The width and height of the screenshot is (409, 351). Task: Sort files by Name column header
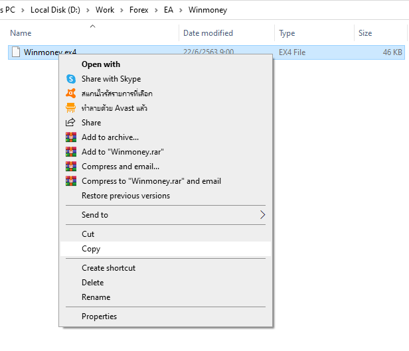(21, 33)
